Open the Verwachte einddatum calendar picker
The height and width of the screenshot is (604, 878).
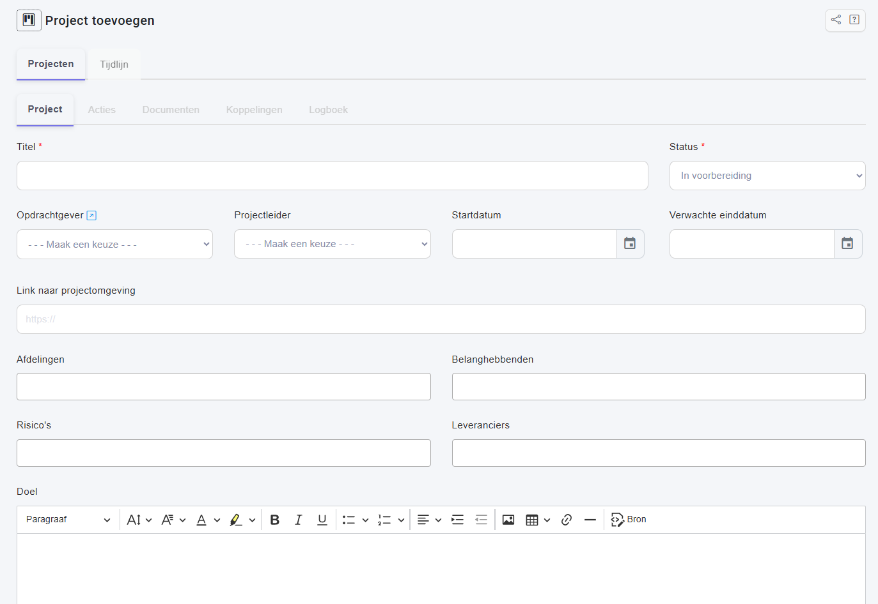point(847,244)
